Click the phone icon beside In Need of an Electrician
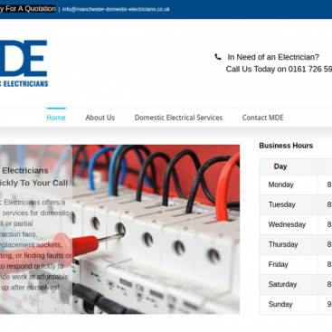Image resolution: width=332 pixels, height=332 pixels. 218,57
